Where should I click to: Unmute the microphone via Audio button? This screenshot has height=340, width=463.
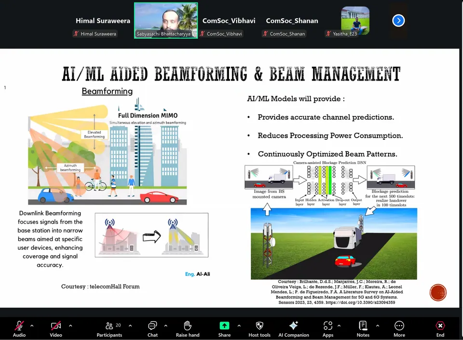(19, 328)
